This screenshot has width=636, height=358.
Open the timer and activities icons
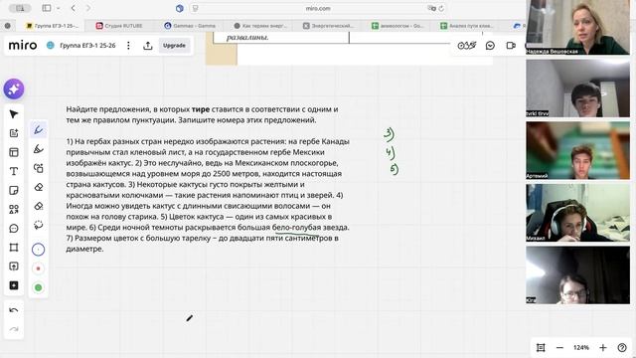pos(466,46)
